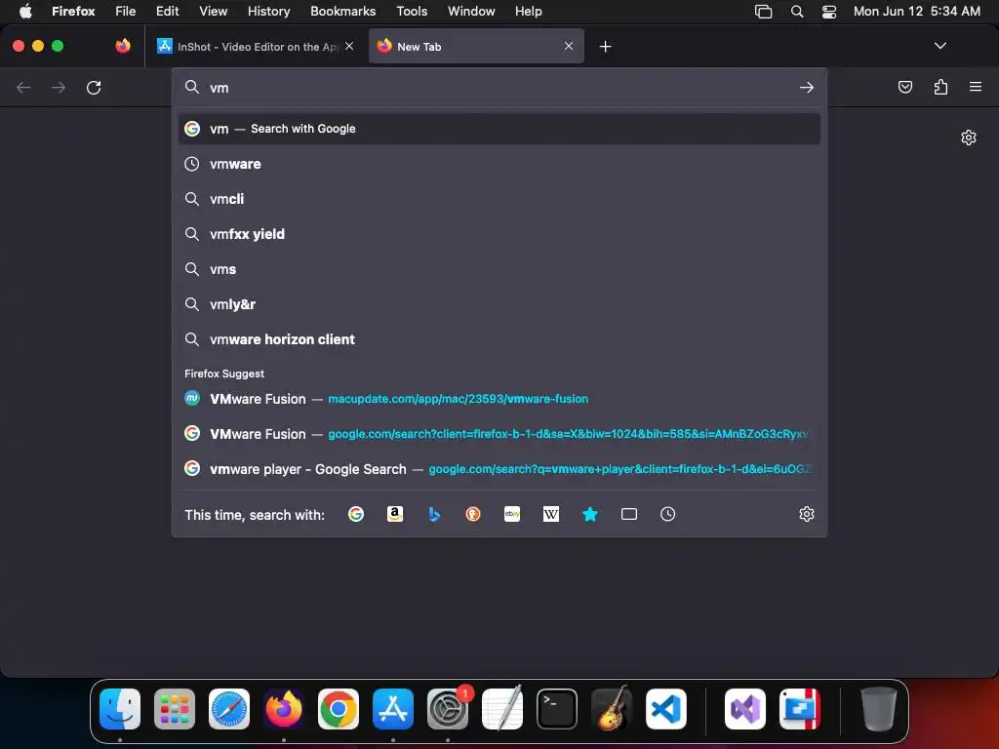
Task: Open Launchpad from the Dock
Action: [x=175, y=709]
